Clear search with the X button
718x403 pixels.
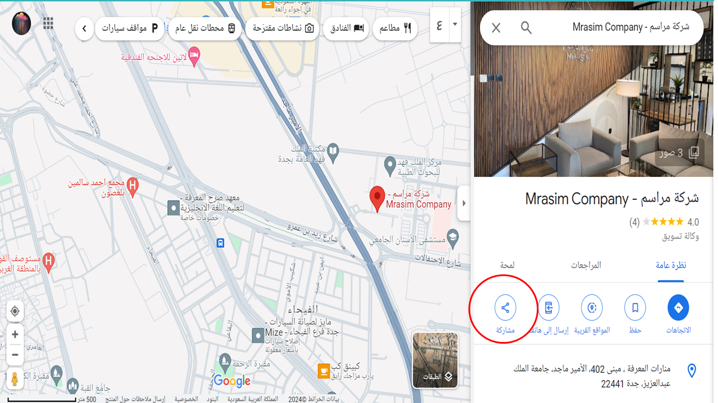tap(496, 27)
